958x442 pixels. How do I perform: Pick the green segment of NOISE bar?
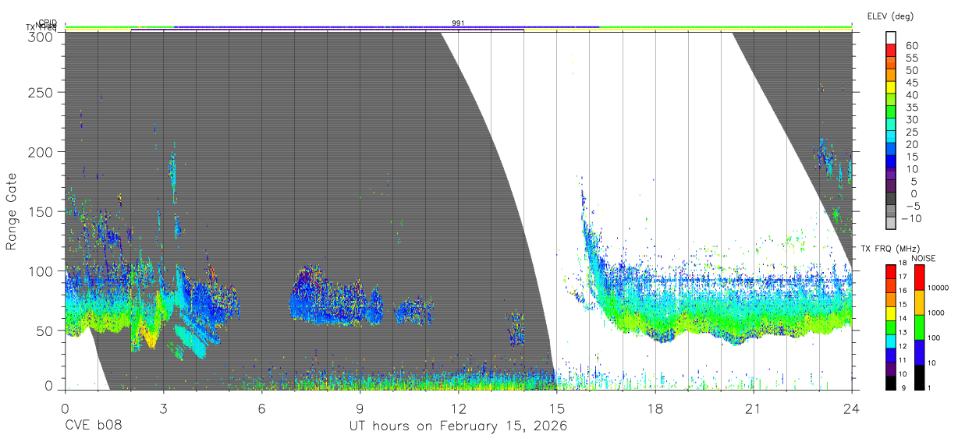(x=921, y=327)
